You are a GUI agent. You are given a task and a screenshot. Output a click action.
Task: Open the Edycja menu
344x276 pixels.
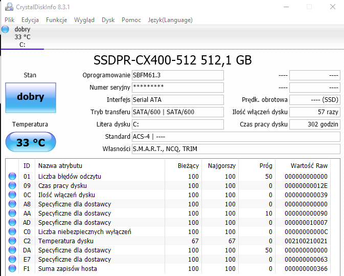coord(30,20)
